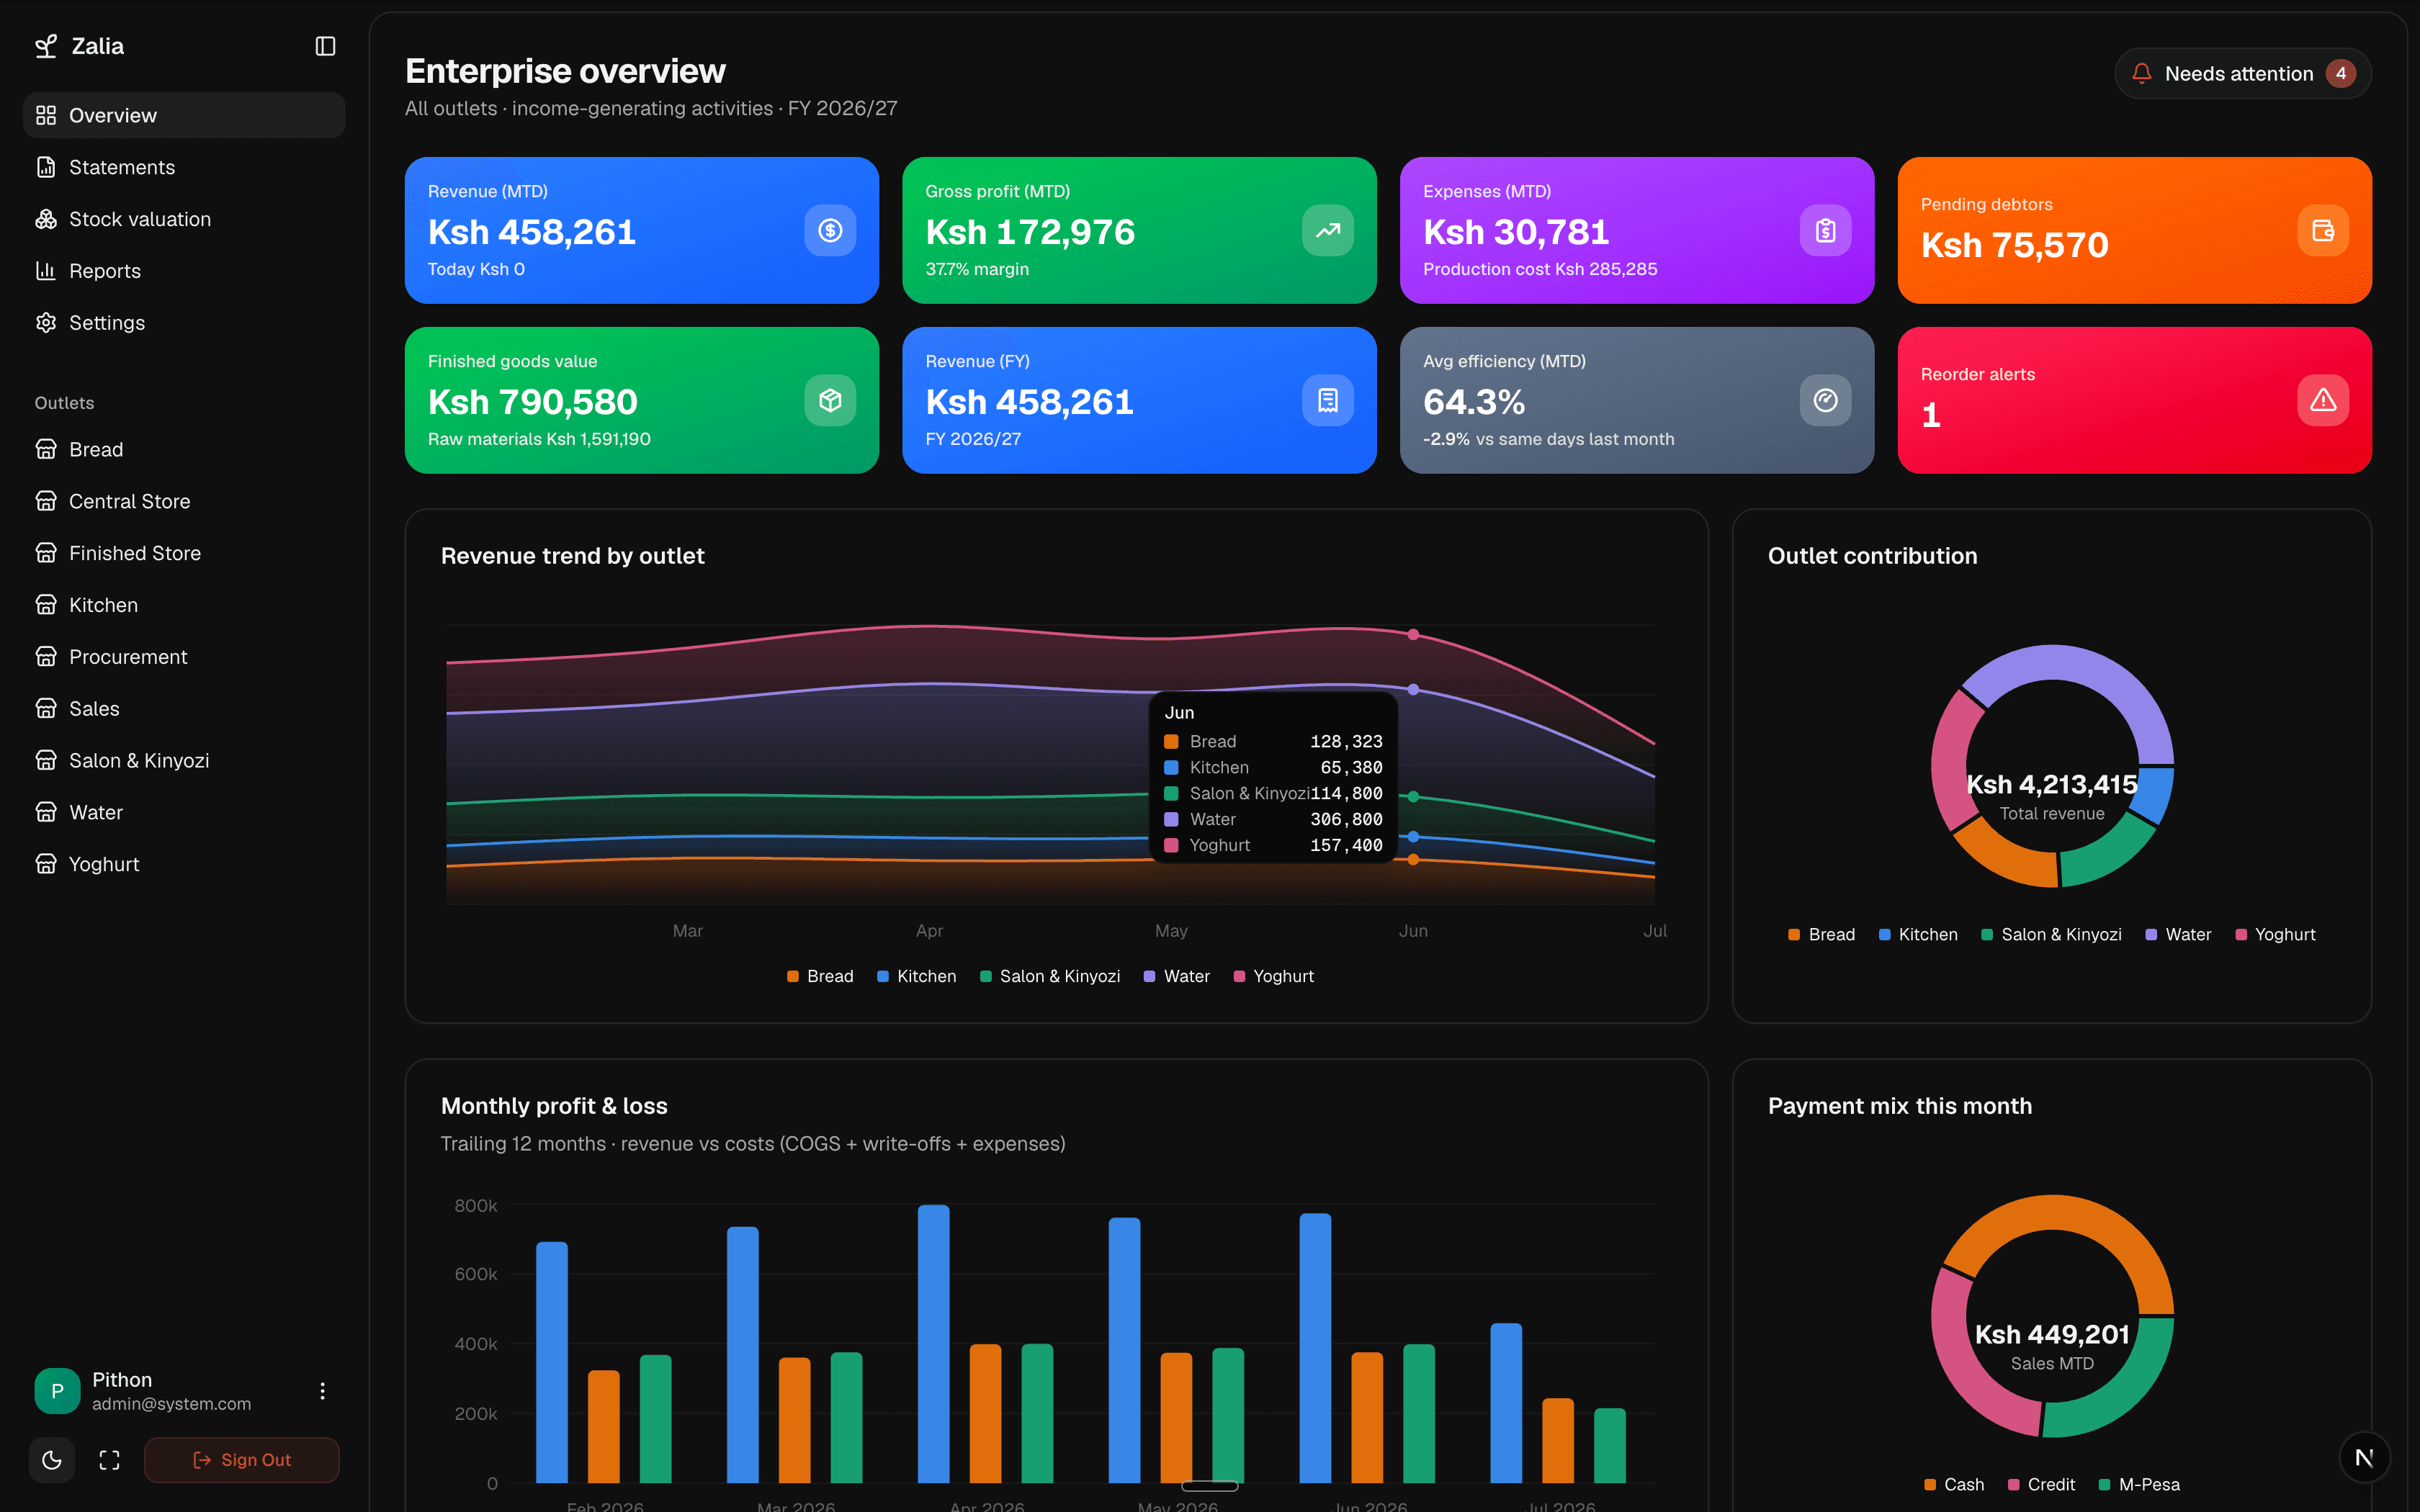Click dollar icon on Revenue (MTD) card
Screen dimensions: 2420x1512
coord(830,230)
